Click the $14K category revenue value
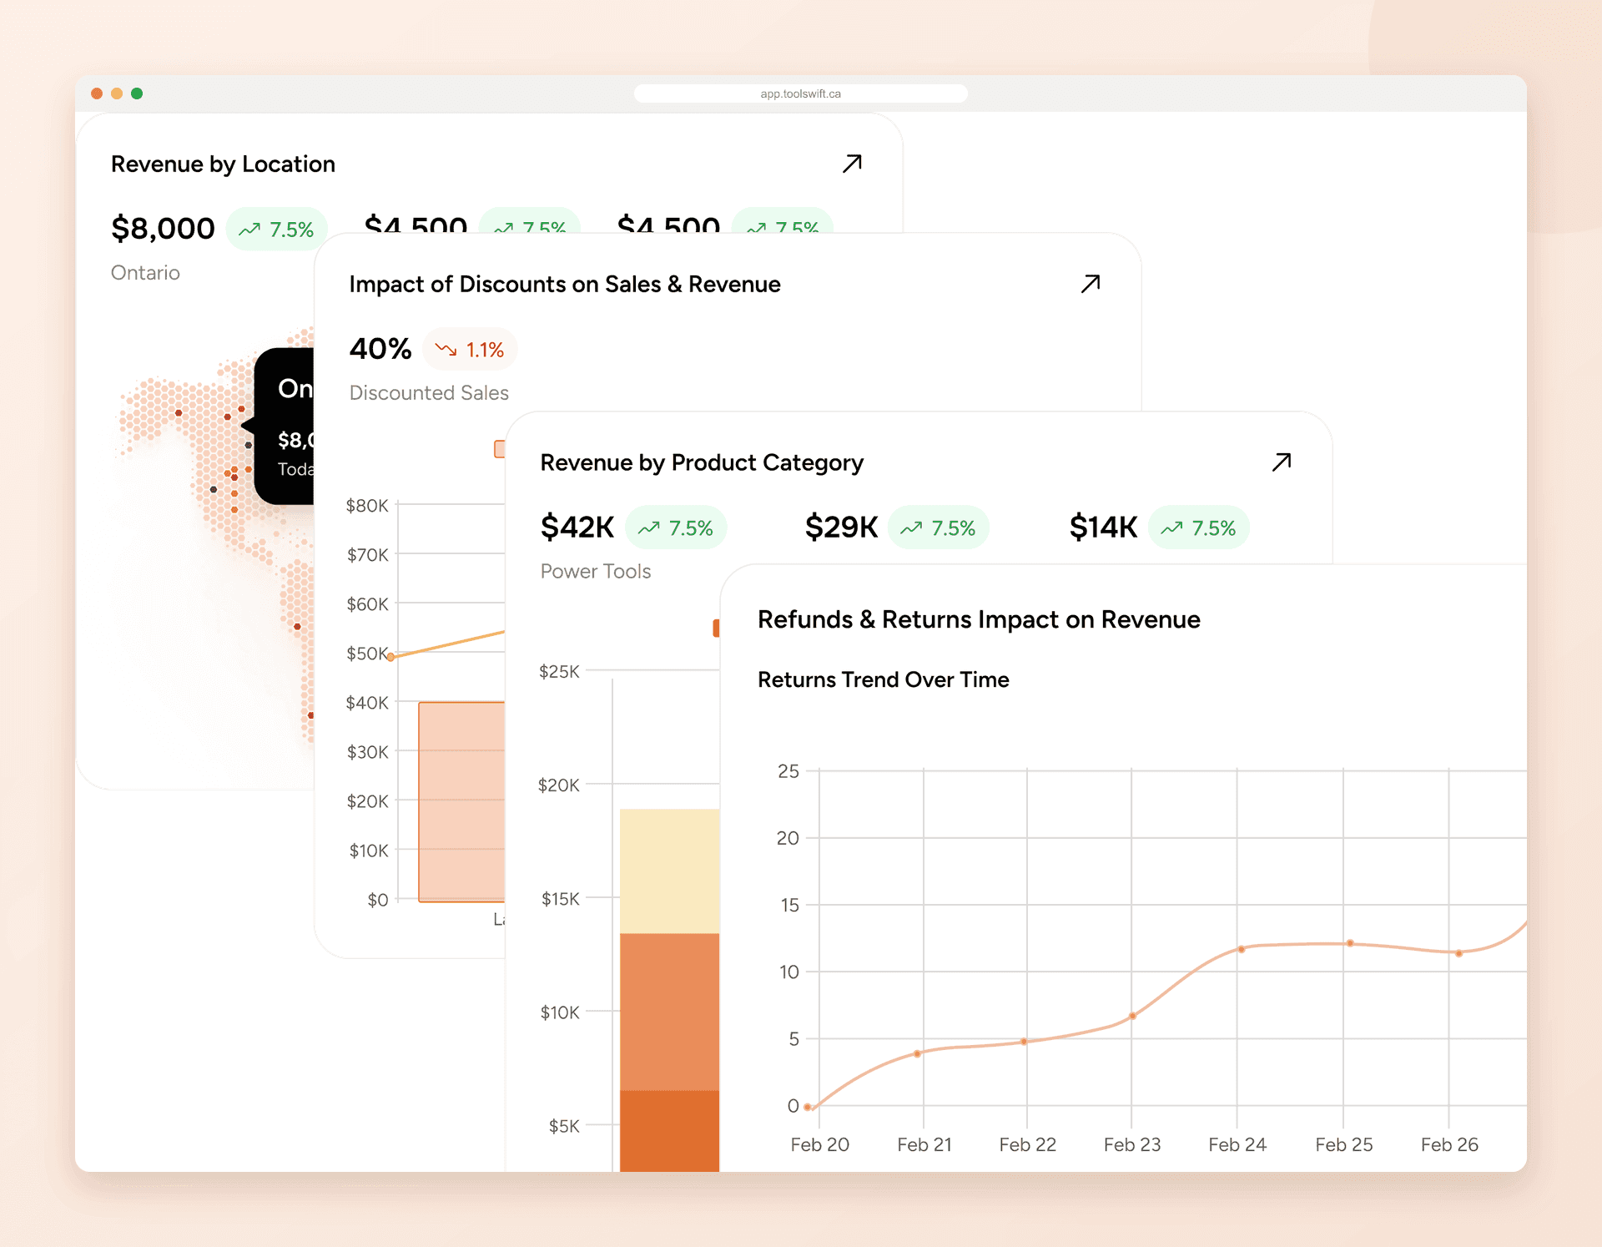1602x1247 pixels. 1103,528
